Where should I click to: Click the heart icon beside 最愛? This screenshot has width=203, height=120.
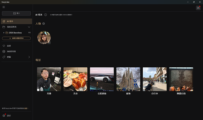(x=4, y=46)
